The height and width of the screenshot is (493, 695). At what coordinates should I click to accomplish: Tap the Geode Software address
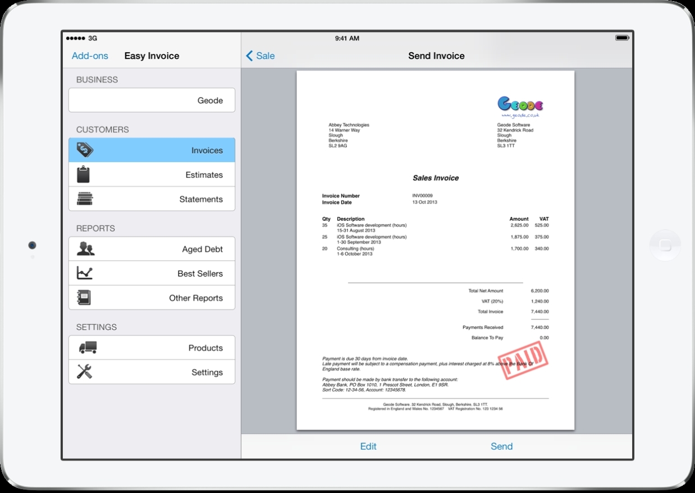[x=515, y=135]
